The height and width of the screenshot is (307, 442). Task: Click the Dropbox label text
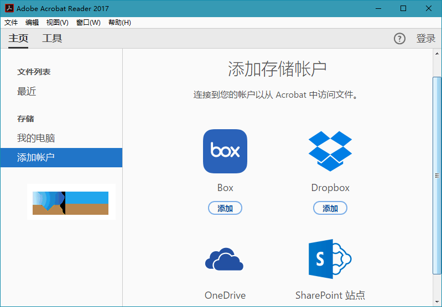pyautogui.click(x=330, y=188)
